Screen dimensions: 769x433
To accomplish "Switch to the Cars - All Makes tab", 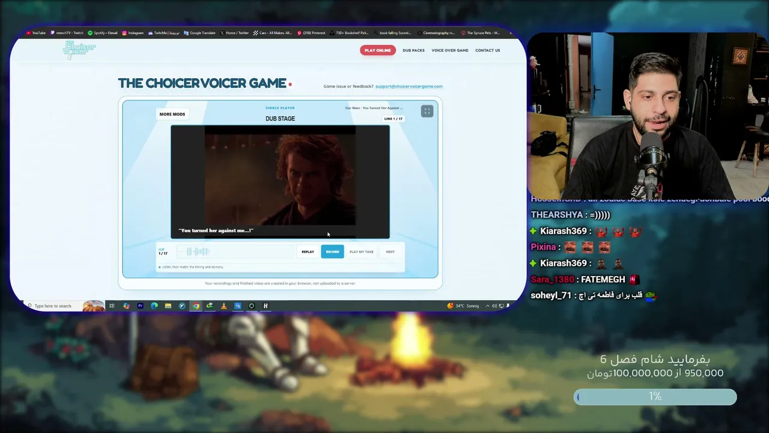I will point(273,33).
